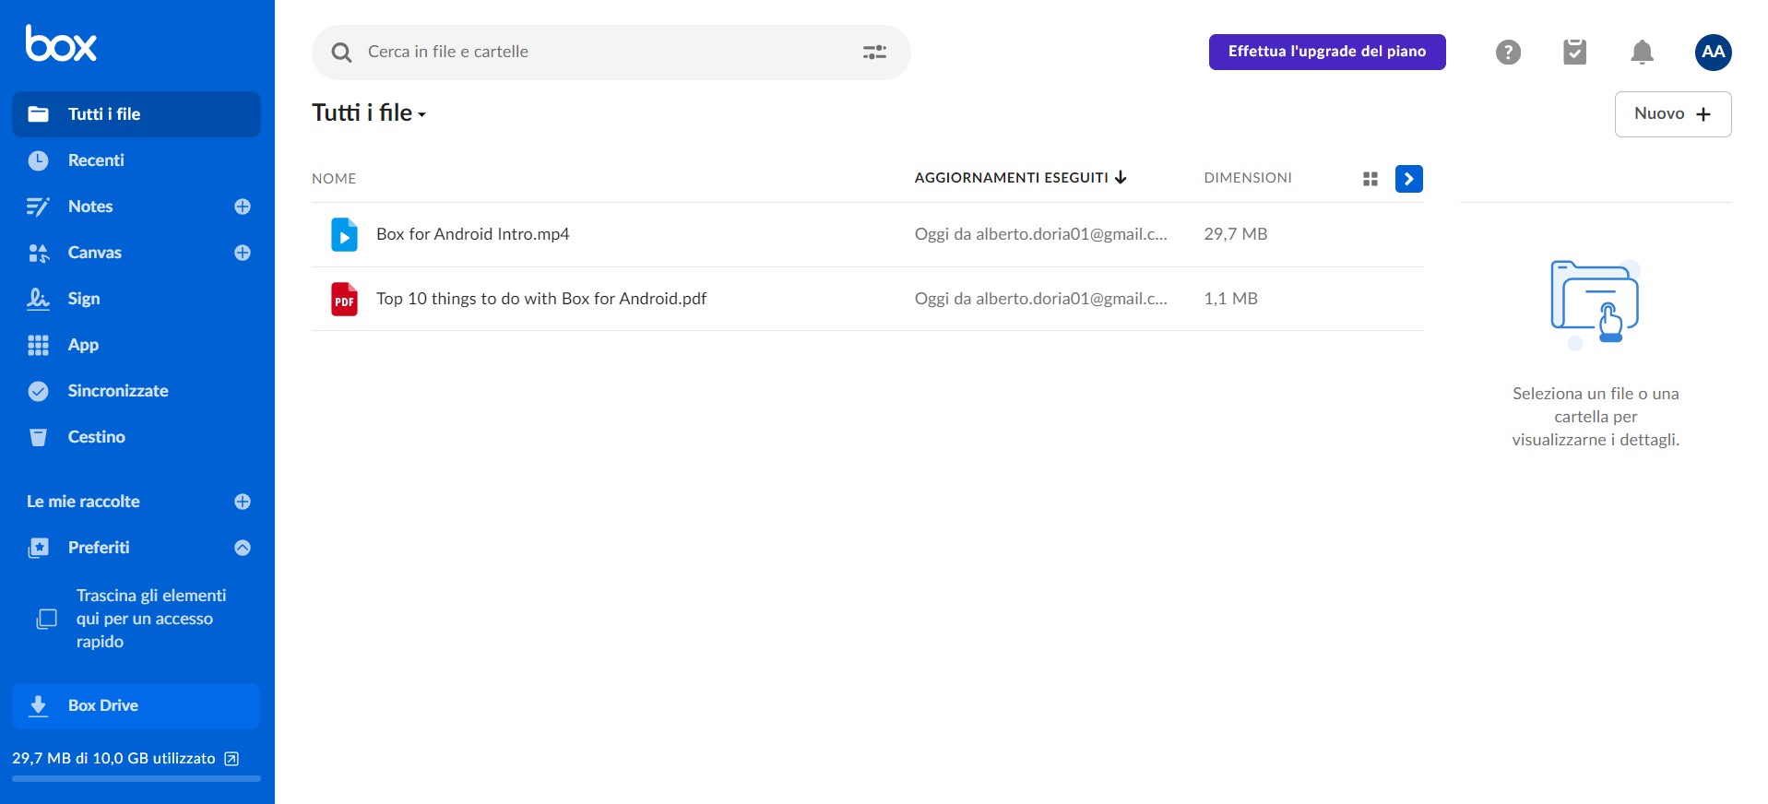1768x804 pixels.
Task: Open the help question mark icon
Action: coord(1508,53)
